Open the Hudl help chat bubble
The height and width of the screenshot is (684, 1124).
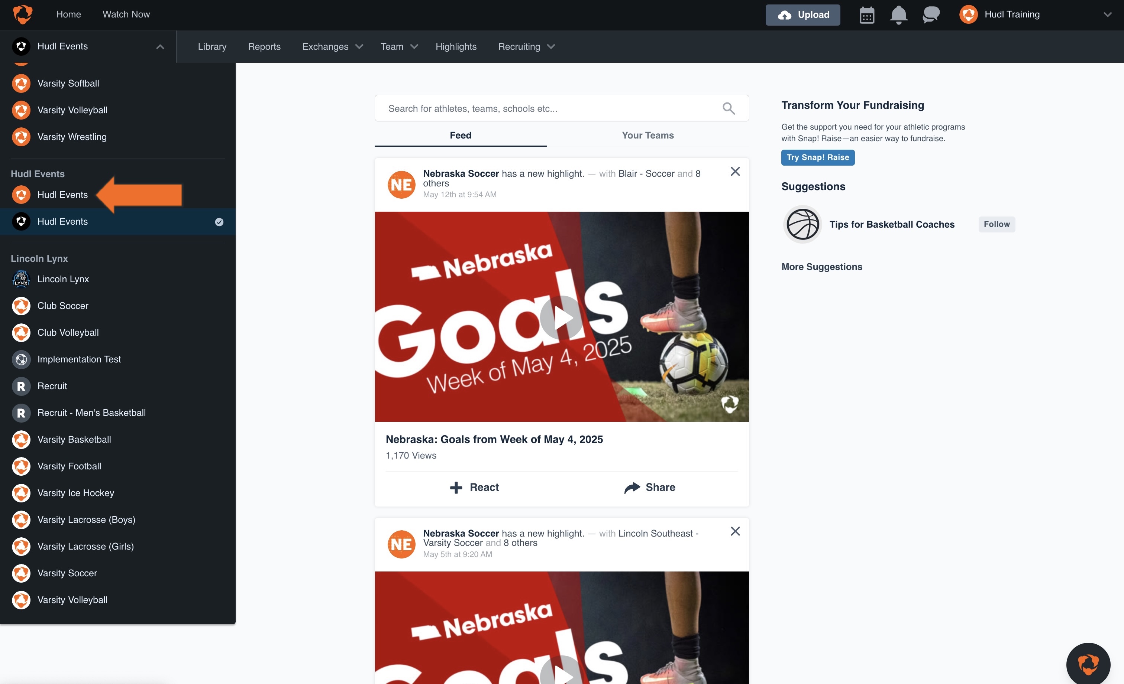click(x=1088, y=664)
